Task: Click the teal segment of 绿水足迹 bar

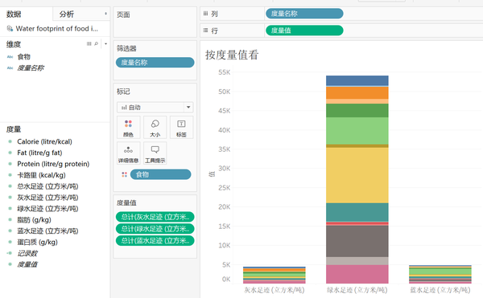Action: (x=357, y=212)
